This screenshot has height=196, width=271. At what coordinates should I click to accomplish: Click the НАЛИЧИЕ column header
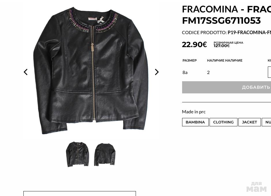(225, 60)
